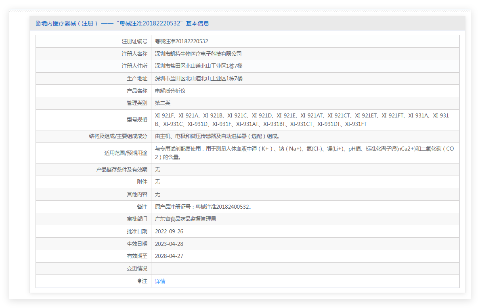The image size is (480, 308).
Task: Click the 批准日期 label
Action: (x=137, y=231)
